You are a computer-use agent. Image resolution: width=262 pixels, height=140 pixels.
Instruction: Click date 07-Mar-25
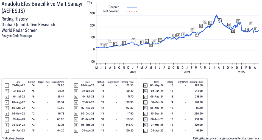click(157, 125)
